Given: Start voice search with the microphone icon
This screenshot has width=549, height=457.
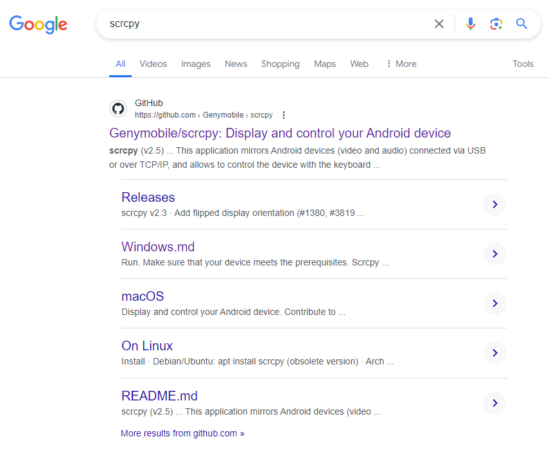Looking at the screenshot, I should pyautogui.click(x=471, y=24).
